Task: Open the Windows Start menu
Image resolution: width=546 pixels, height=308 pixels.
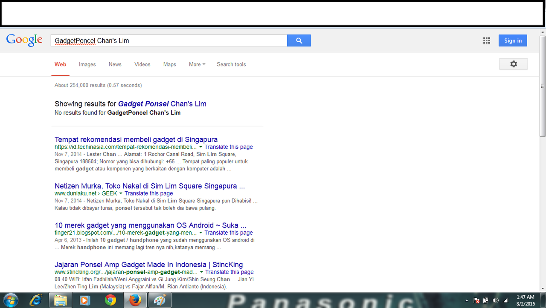Action: 10,300
